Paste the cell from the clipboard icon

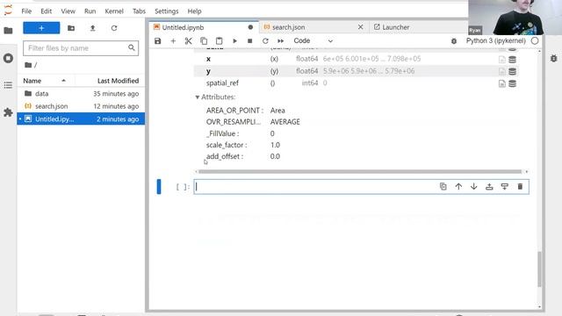pyautogui.click(x=219, y=41)
